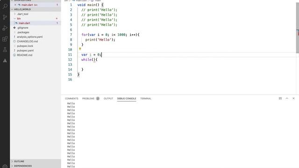Image resolution: width=299 pixels, height=168 pixels.
Task: Open the Run and Debug view
Action: coord(5,28)
